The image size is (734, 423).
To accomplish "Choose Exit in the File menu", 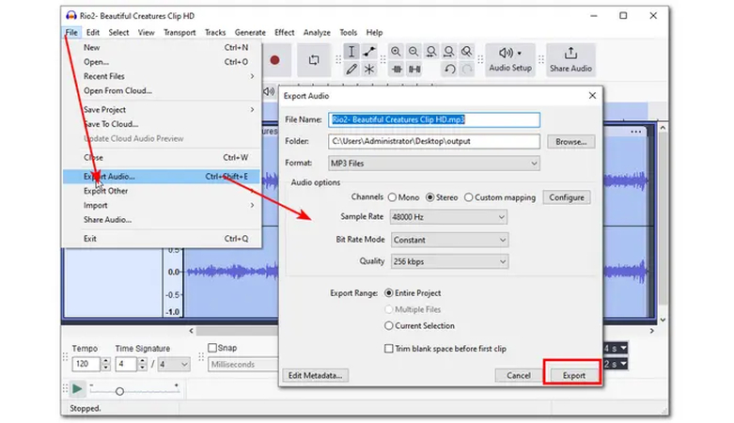I will (x=161, y=239).
